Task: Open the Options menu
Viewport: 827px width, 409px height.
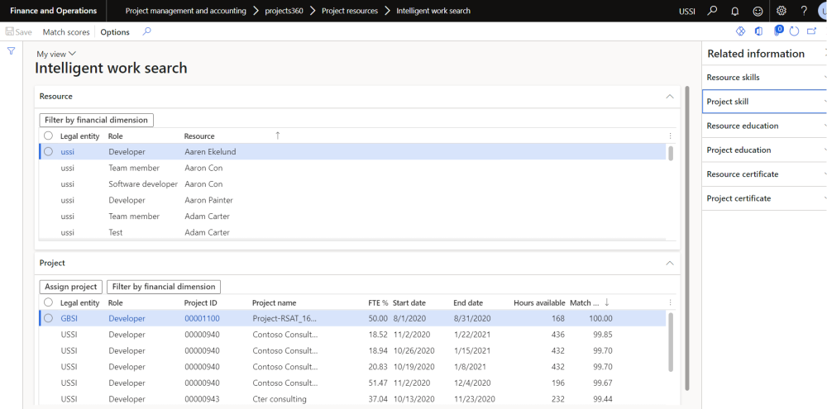Action: pos(115,32)
